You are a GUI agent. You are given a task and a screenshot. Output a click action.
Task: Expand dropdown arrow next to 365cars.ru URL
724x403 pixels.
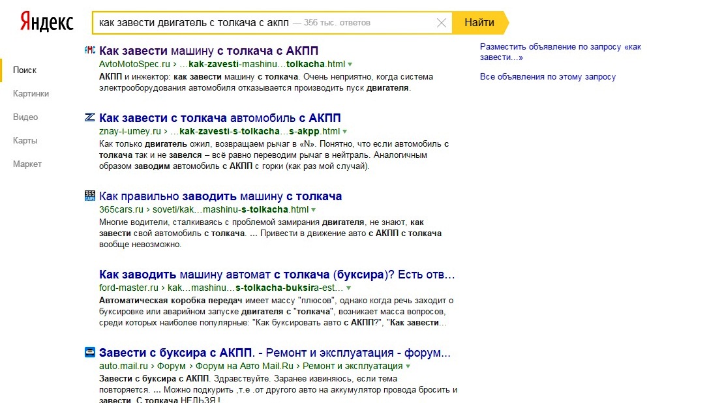click(x=314, y=210)
